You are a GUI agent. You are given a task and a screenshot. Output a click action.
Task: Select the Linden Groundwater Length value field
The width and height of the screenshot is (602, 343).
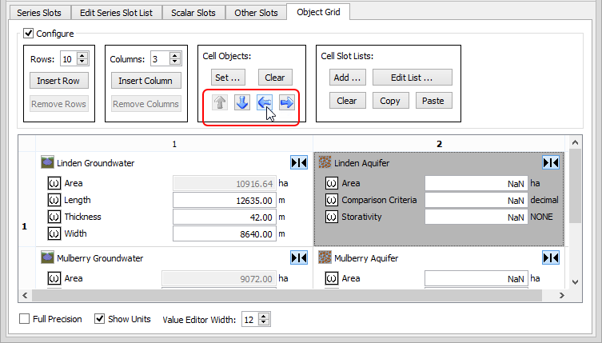[x=224, y=200]
